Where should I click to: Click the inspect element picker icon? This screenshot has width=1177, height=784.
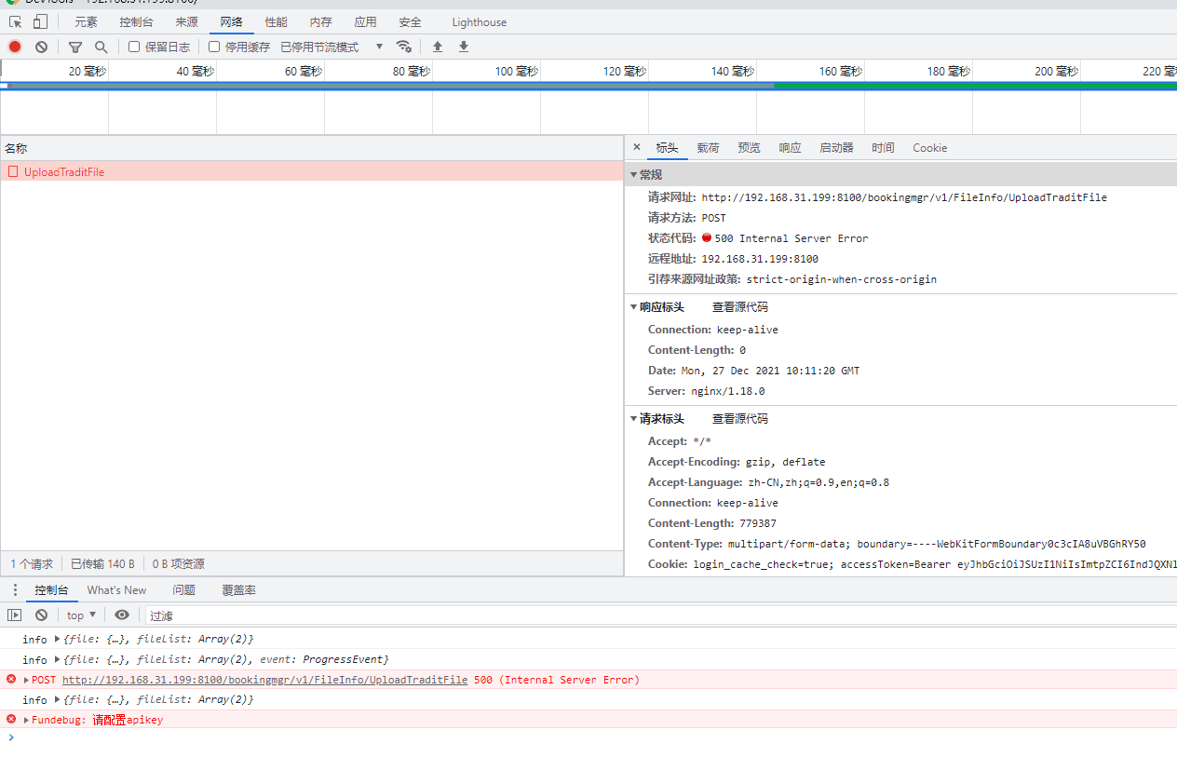[x=15, y=21]
